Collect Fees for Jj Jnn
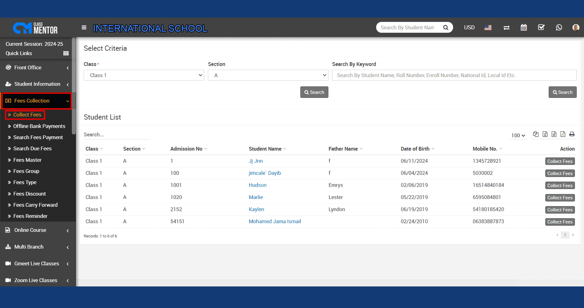584x308 pixels. coord(560,161)
